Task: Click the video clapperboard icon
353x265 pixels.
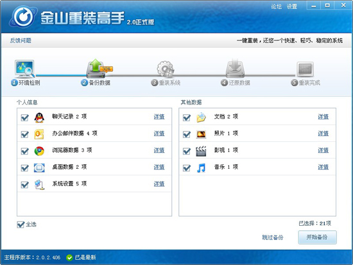Action: [201, 151]
